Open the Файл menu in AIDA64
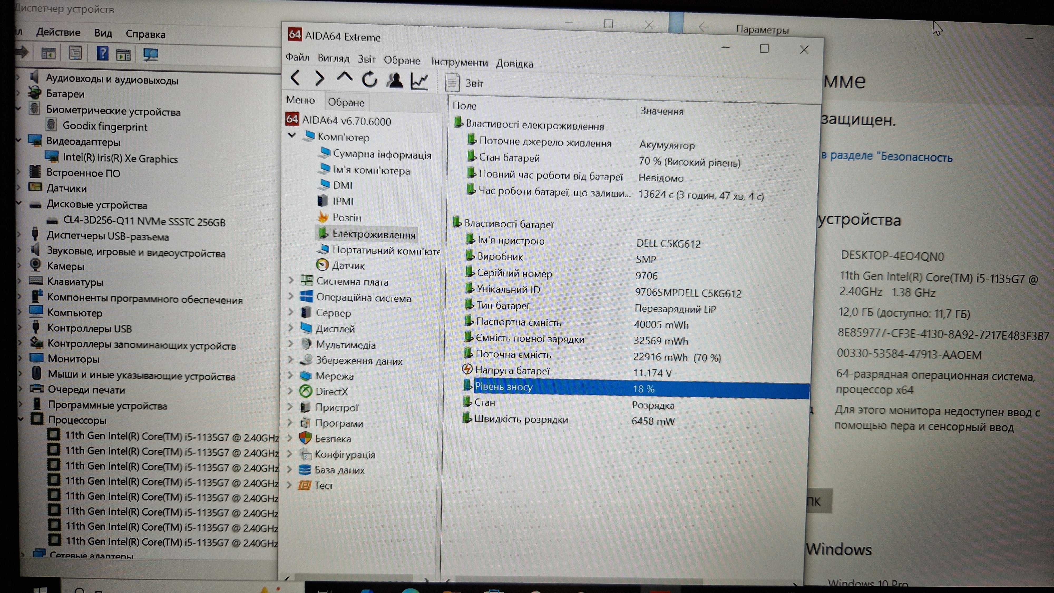This screenshot has width=1054, height=593. click(x=297, y=57)
